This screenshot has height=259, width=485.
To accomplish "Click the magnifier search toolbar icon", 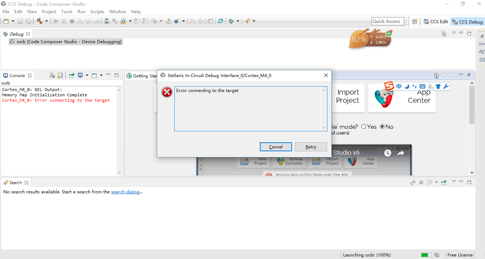I will pyautogui.click(x=221, y=21).
